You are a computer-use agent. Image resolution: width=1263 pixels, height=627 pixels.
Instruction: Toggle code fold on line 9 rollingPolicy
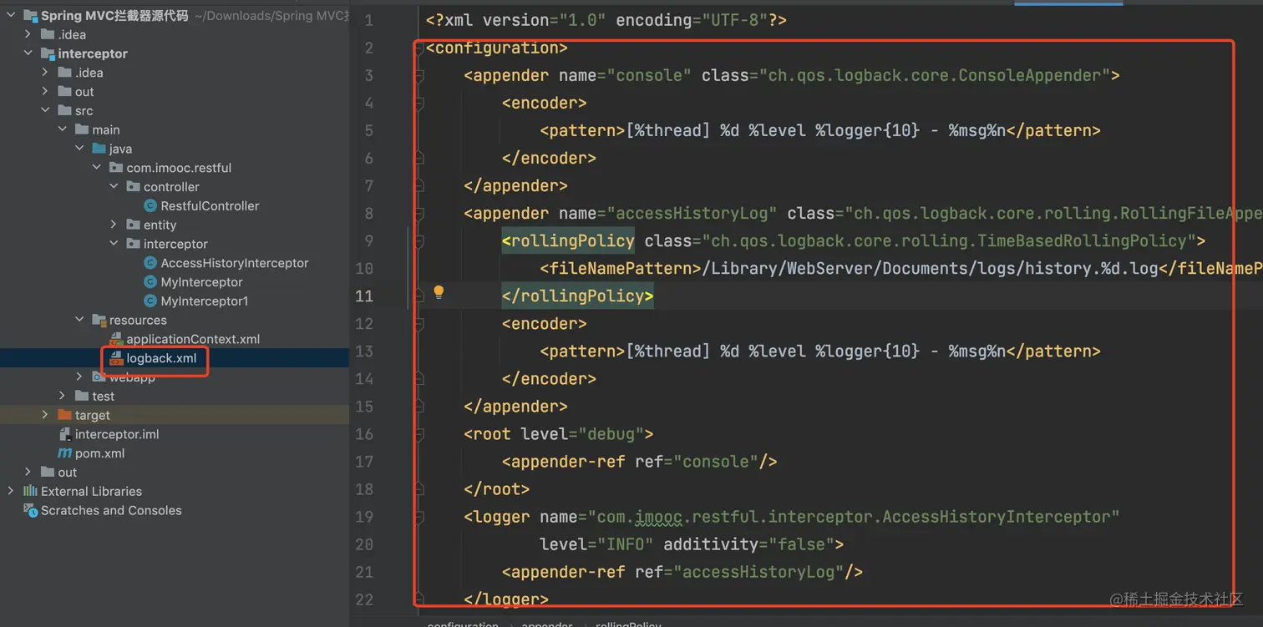click(x=419, y=240)
